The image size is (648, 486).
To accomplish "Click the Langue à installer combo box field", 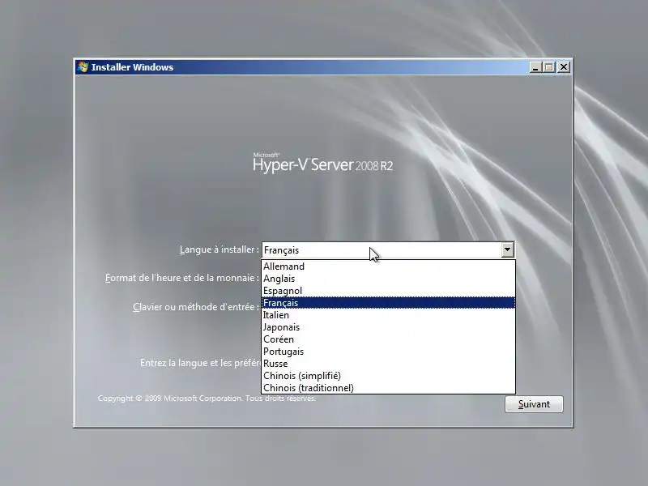I will click(388, 250).
